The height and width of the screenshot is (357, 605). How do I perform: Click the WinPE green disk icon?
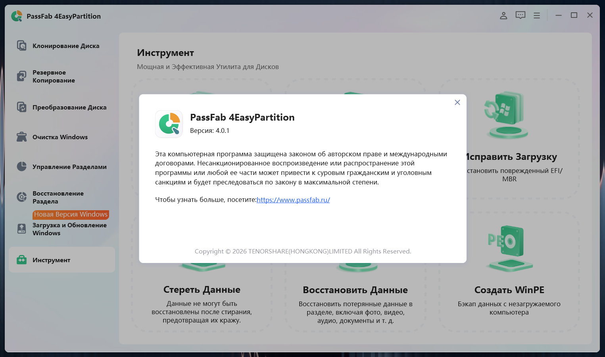(x=509, y=248)
